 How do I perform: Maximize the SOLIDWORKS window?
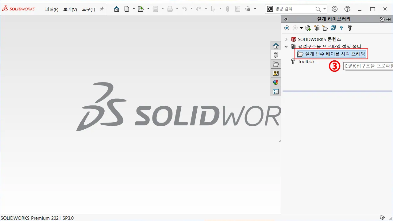click(x=372, y=9)
